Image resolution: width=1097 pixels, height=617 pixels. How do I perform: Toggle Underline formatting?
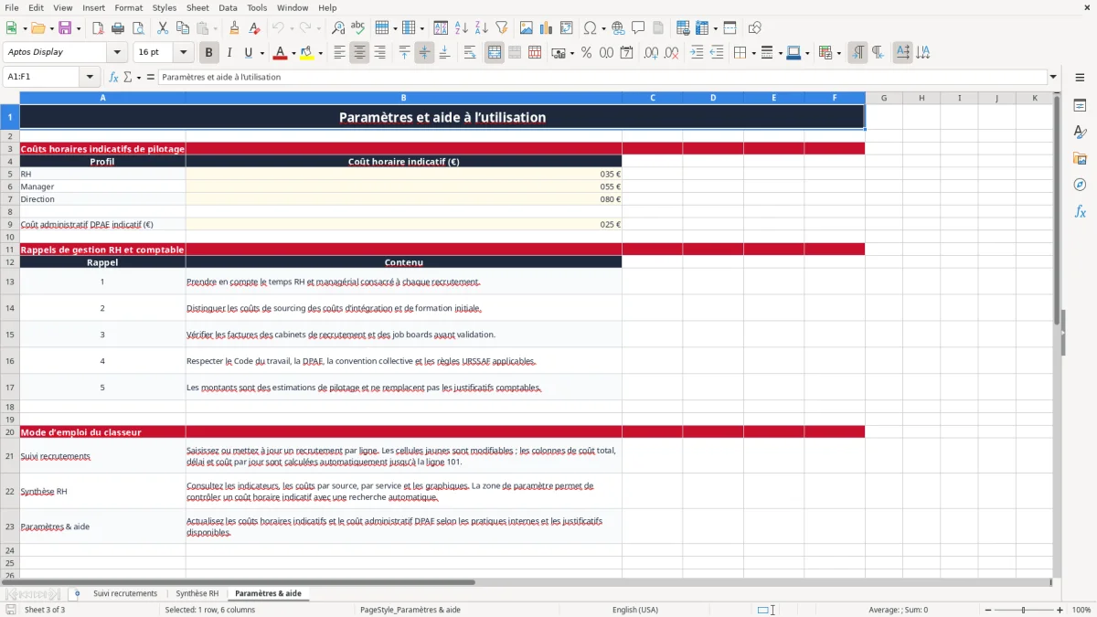(249, 53)
